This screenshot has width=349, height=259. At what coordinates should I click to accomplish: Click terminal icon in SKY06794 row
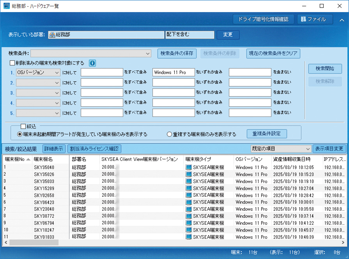188,223
